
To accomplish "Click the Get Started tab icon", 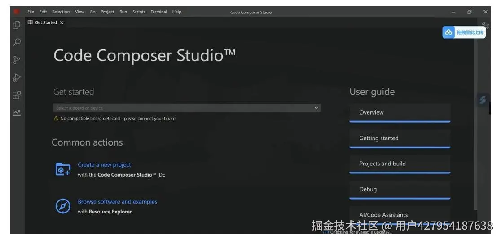I will click(31, 22).
